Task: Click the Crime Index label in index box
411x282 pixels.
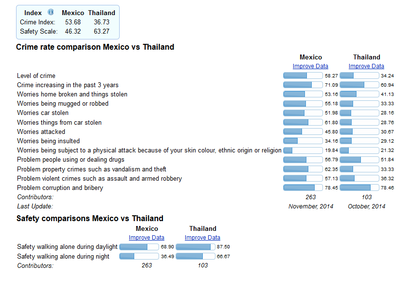Action: pyautogui.click(x=37, y=22)
